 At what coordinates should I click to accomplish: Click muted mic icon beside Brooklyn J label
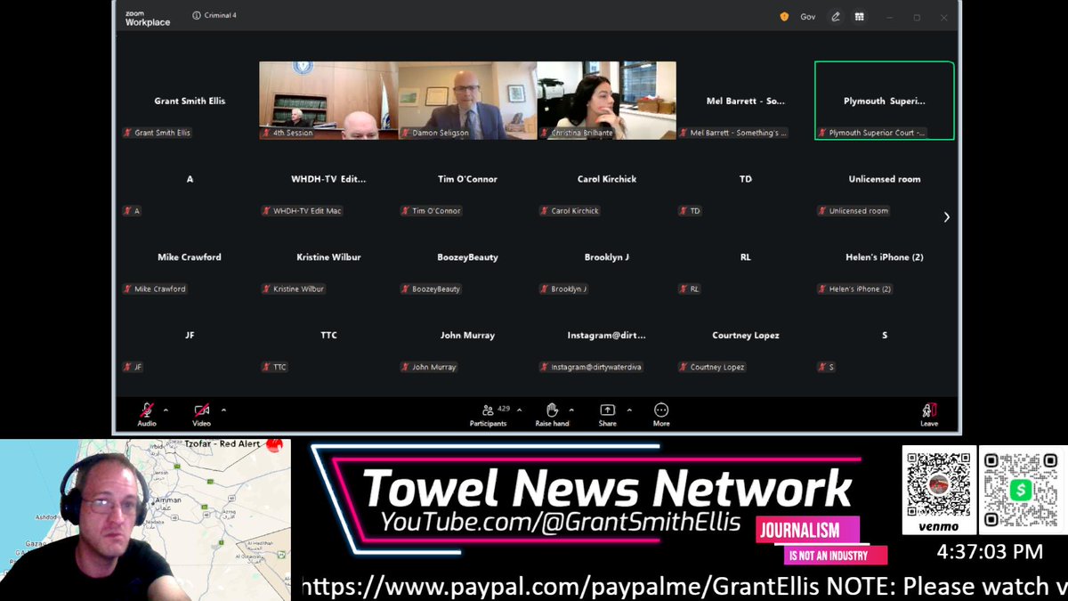[544, 288]
